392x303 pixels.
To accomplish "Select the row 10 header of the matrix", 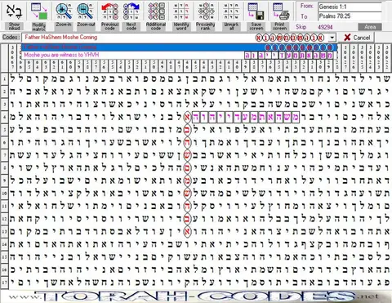I will [x=4, y=194].
